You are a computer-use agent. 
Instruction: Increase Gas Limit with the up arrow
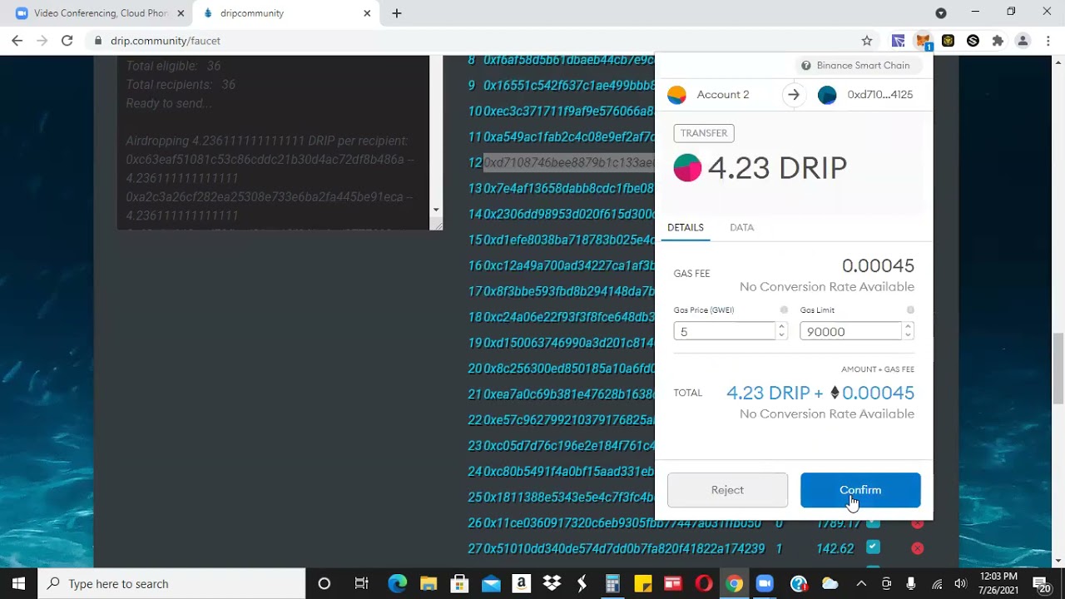pos(907,327)
